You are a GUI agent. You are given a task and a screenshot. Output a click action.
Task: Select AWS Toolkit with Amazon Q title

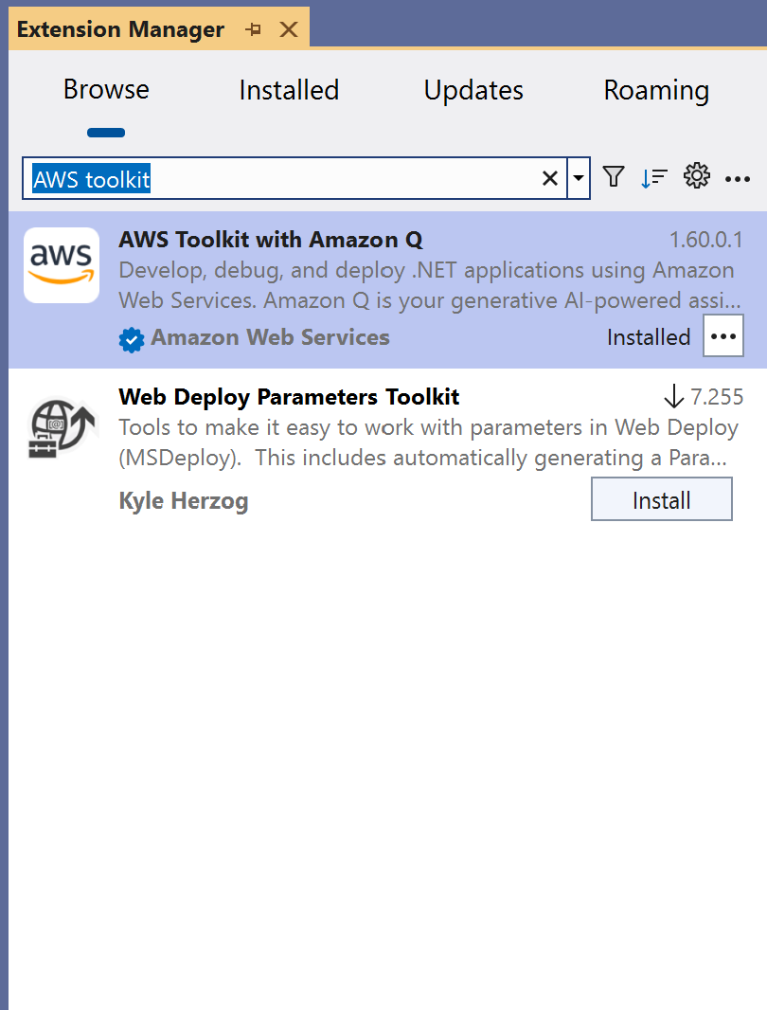pyautogui.click(x=271, y=239)
